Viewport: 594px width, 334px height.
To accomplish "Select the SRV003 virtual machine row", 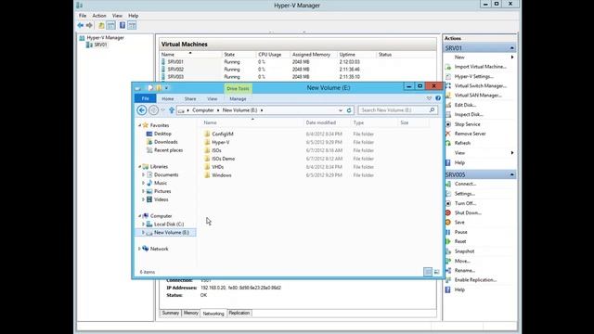I will (x=297, y=77).
